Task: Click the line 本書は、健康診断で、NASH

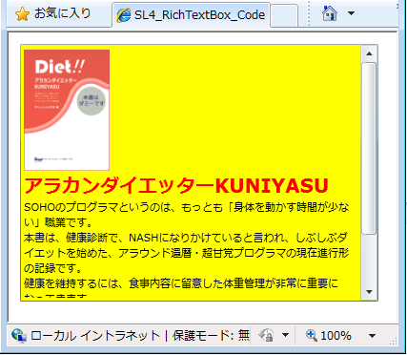Action: click(186, 238)
